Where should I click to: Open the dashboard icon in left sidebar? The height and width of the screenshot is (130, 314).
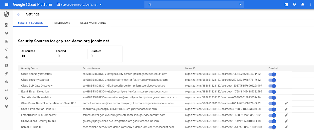pos(7,25)
